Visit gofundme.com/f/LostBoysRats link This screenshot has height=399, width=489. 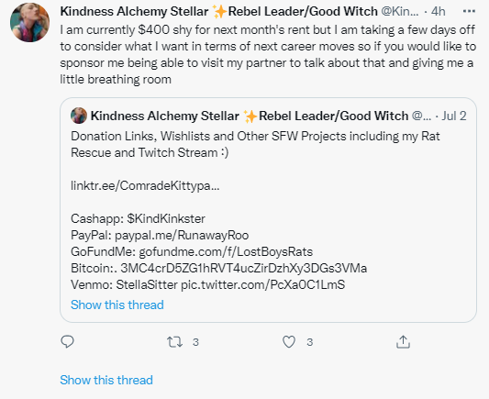(226, 251)
